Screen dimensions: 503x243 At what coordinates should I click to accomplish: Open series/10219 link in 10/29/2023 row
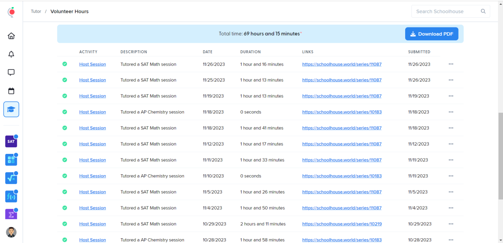click(x=342, y=224)
